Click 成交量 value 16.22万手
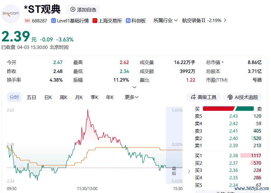 (x=184, y=62)
